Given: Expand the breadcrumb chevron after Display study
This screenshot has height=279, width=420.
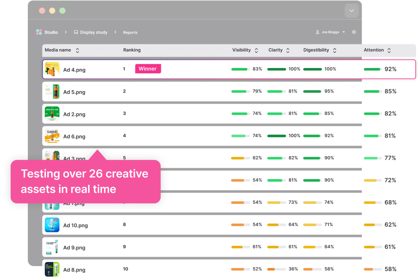Looking at the screenshot, I should point(115,32).
